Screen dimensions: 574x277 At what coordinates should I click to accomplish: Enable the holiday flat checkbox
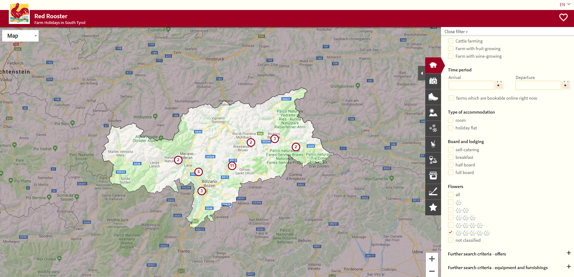[451, 128]
